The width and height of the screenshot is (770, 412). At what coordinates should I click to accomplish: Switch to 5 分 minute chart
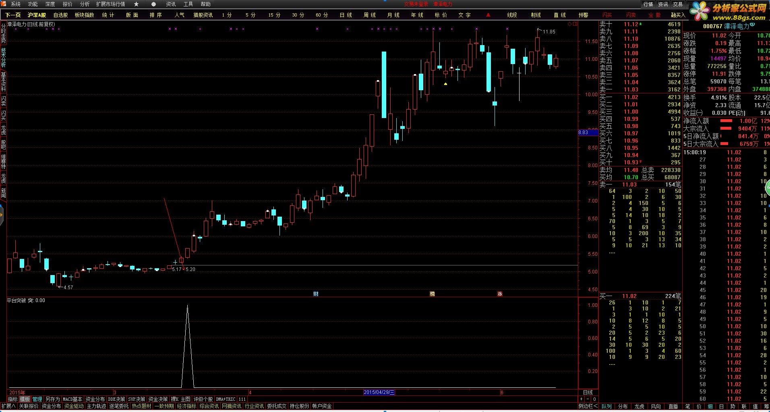click(250, 15)
